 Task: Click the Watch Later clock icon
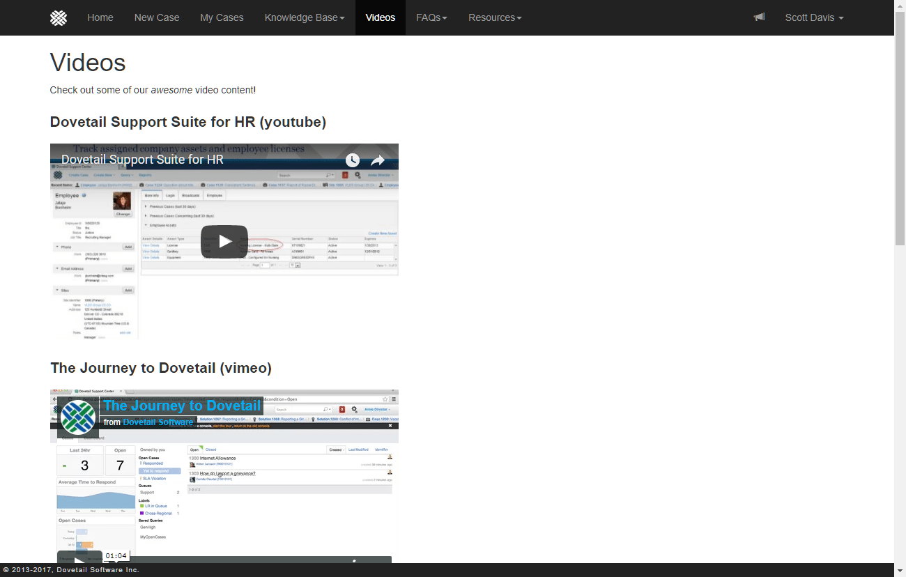click(x=353, y=160)
